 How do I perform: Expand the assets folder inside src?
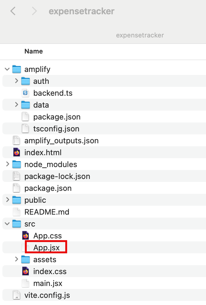(x=16, y=259)
